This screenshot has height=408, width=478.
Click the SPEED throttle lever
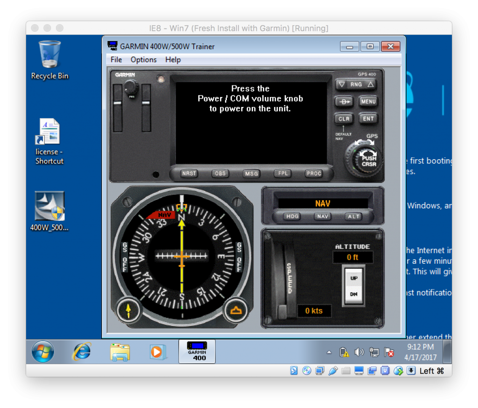point(282,312)
